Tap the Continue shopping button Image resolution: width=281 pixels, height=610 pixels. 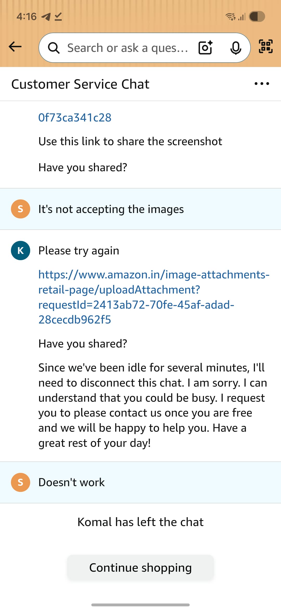click(140, 567)
